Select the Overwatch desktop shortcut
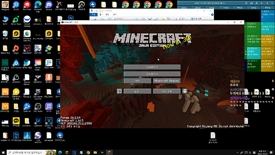 pyautogui.click(x=81, y=6)
